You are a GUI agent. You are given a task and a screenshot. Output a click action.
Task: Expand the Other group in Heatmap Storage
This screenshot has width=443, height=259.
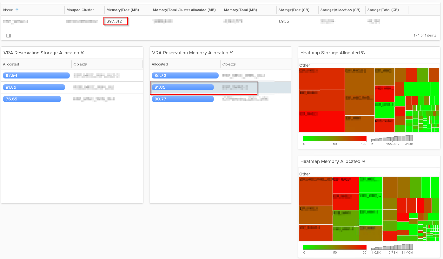click(x=304, y=65)
